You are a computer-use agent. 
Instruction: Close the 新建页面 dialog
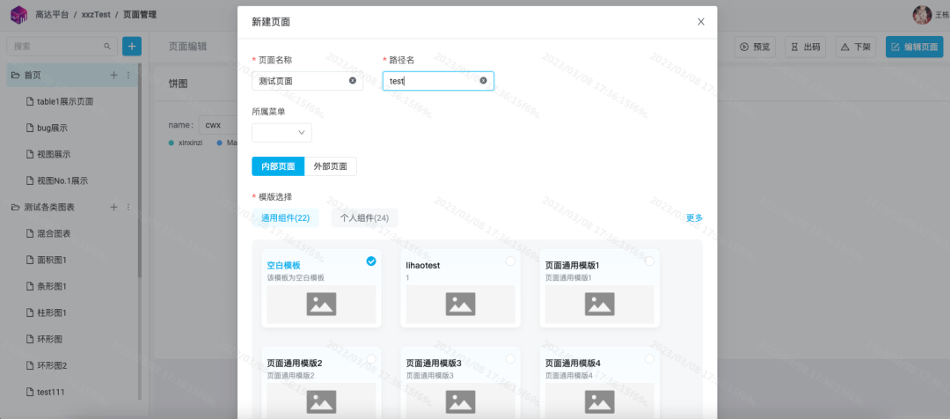click(x=701, y=22)
